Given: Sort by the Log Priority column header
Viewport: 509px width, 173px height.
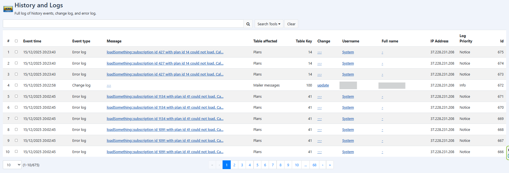Looking at the screenshot, I should (x=466, y=38).
